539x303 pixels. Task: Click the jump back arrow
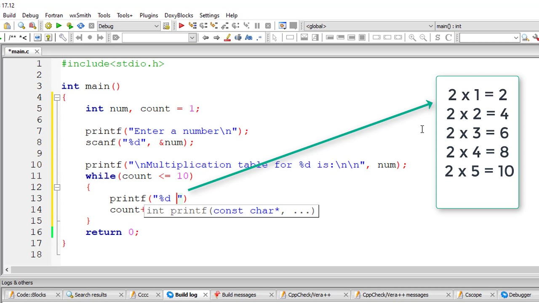(205, 37)
